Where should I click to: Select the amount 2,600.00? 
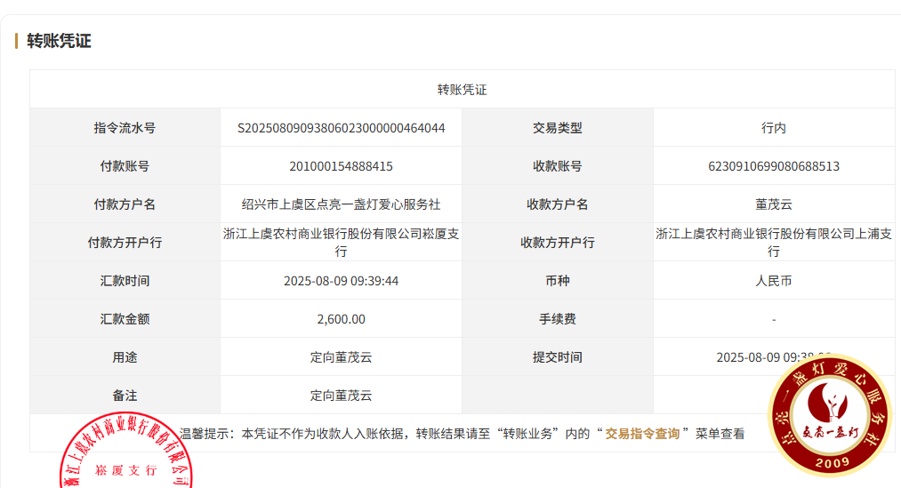342,319
